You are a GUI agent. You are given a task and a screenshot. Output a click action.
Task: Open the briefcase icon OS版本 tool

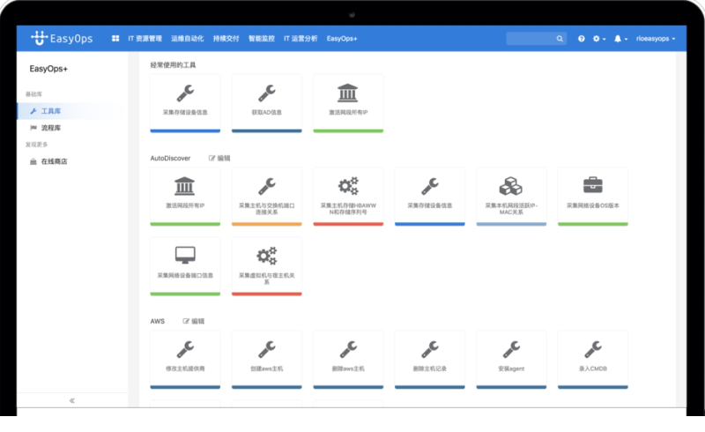pos(592,197)
